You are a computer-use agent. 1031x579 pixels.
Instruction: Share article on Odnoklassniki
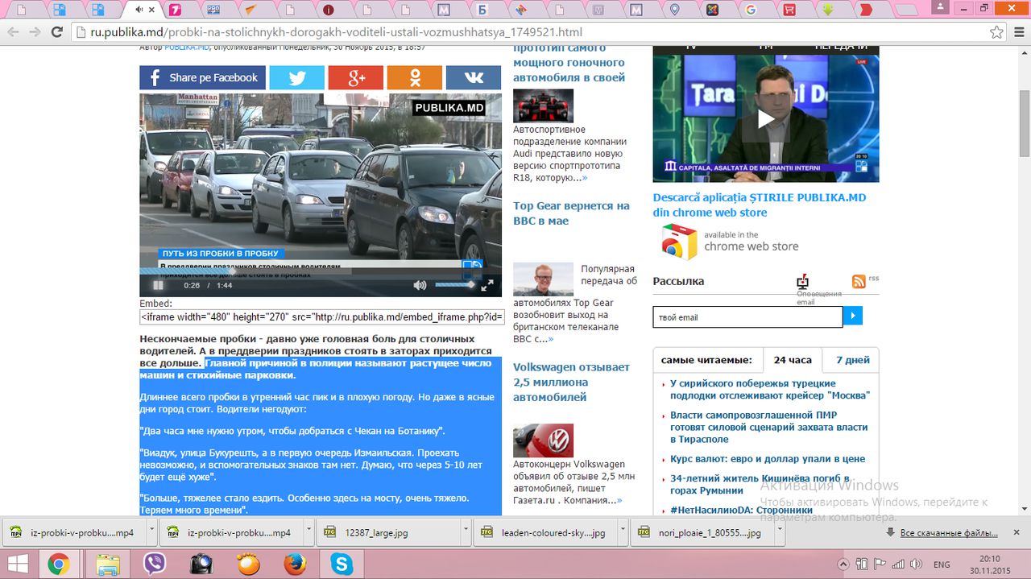[415, 77]
